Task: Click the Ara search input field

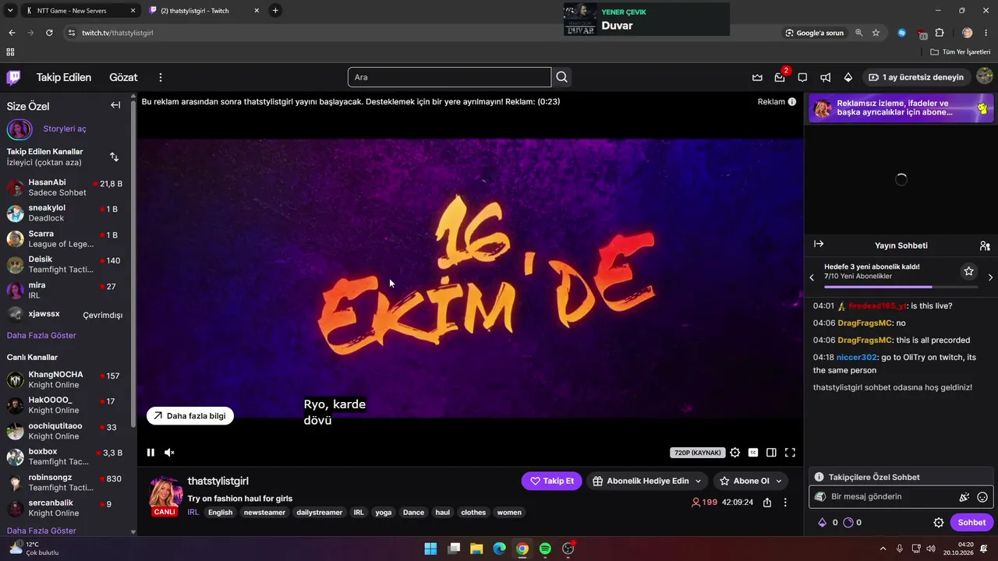Action: pyautogui.click(x=449, y=77)
